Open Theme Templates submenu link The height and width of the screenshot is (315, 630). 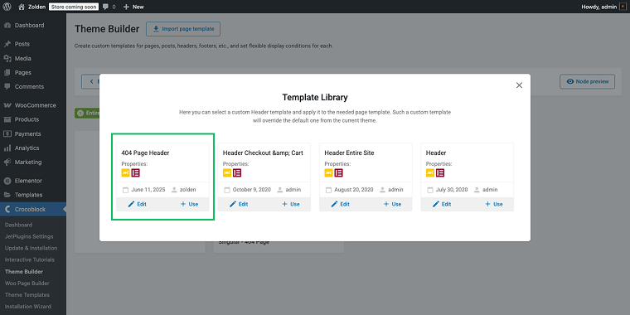coord(27,295)
